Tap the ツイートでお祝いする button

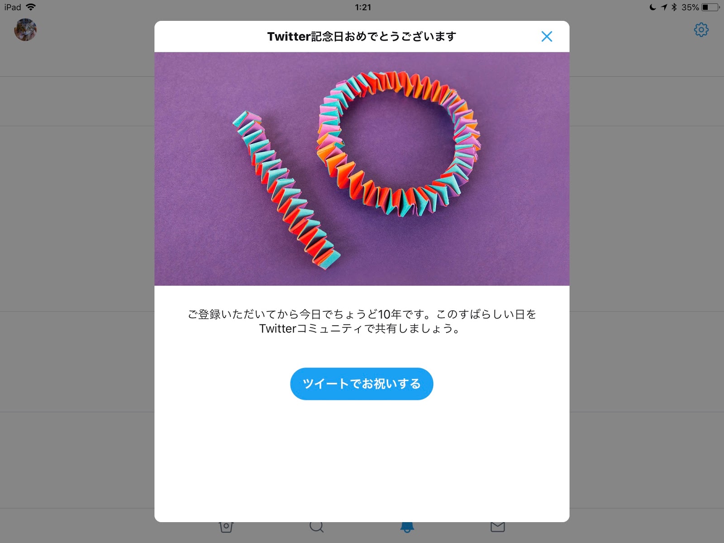(362, 384)
